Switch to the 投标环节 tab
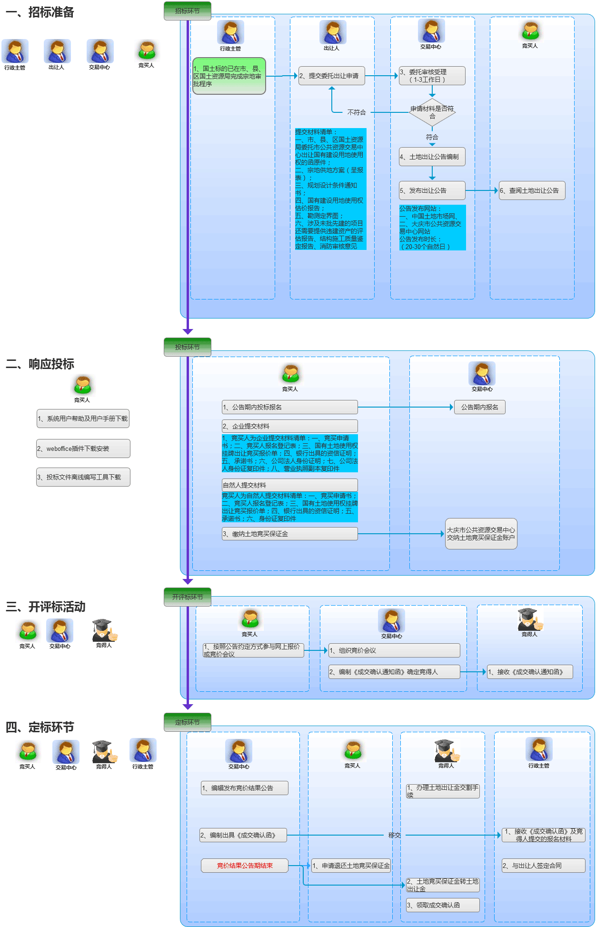 (x=187, y=347)
